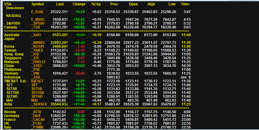Select the Australia time 11:40

click(186, 35)
